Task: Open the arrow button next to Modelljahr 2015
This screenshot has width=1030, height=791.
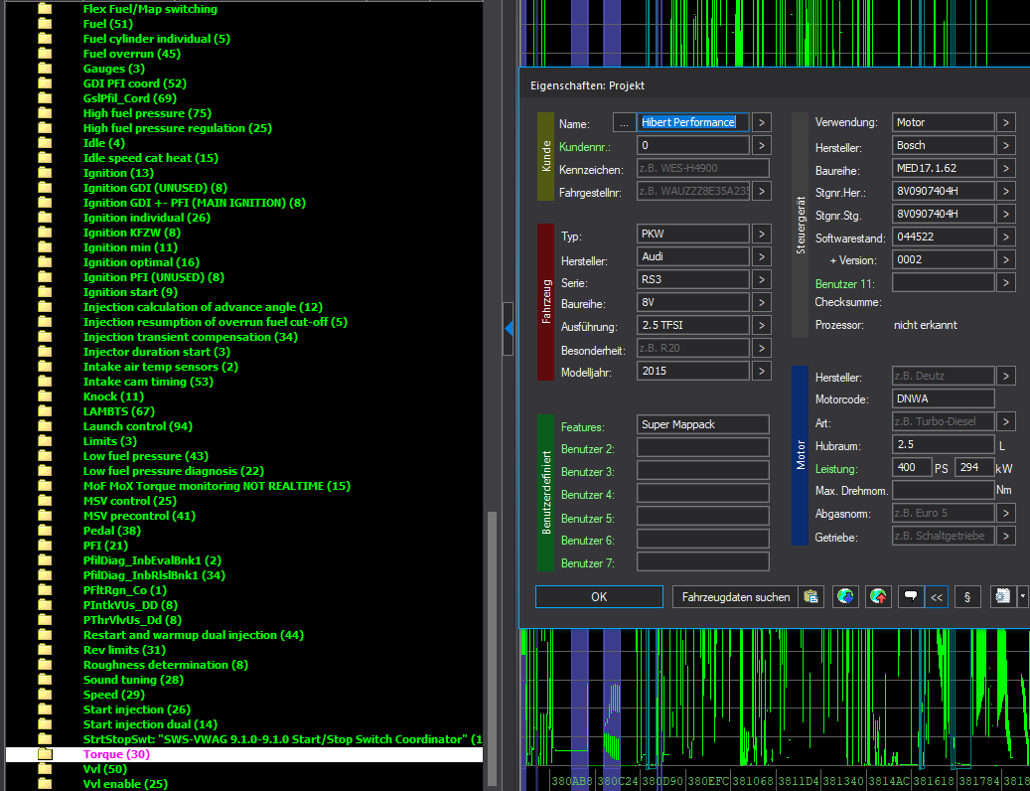Action: 762,371
